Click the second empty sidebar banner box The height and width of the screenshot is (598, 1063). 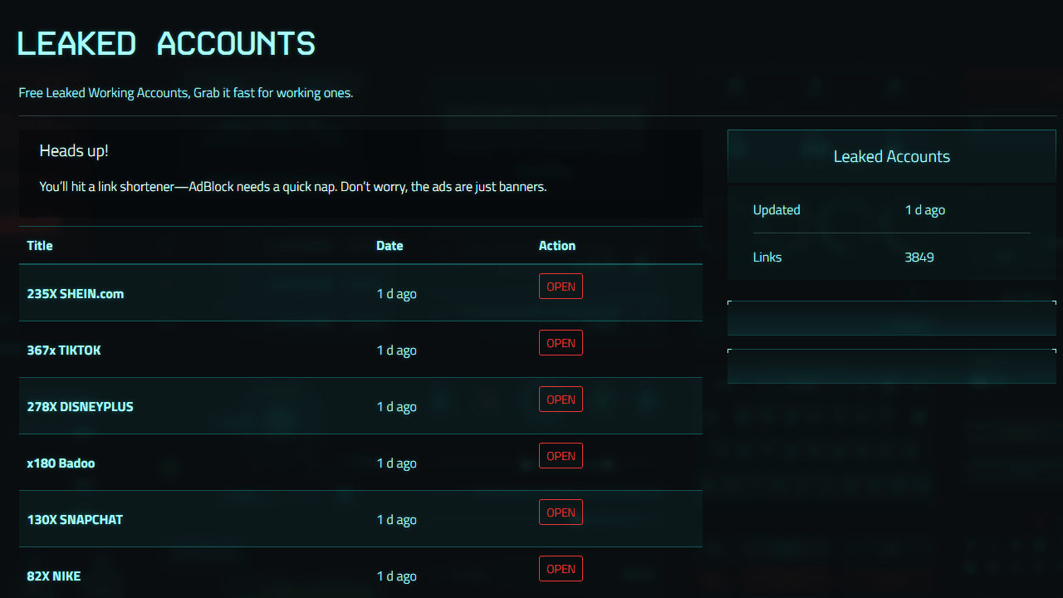coord(891,365)
